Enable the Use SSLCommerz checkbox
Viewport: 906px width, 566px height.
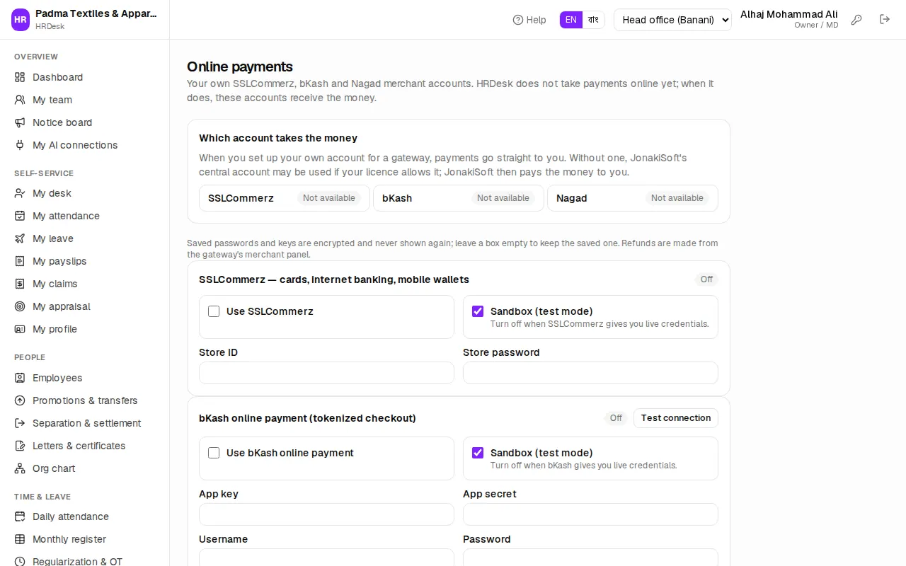[x=214, y=311]
